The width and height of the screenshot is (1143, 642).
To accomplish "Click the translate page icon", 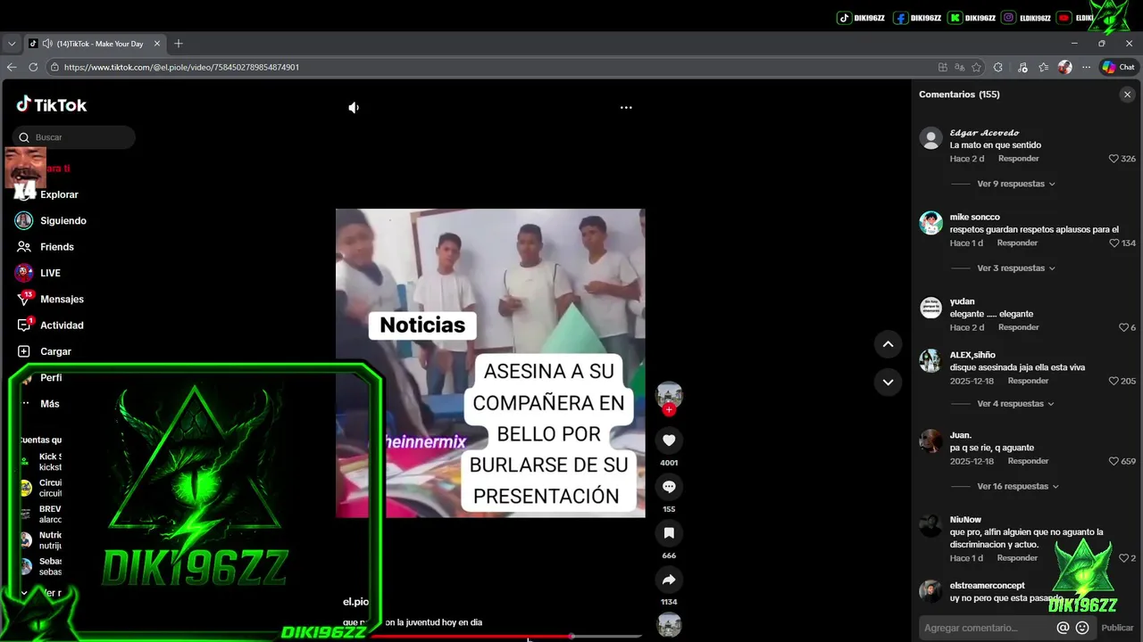I will [x=959, y=67].
